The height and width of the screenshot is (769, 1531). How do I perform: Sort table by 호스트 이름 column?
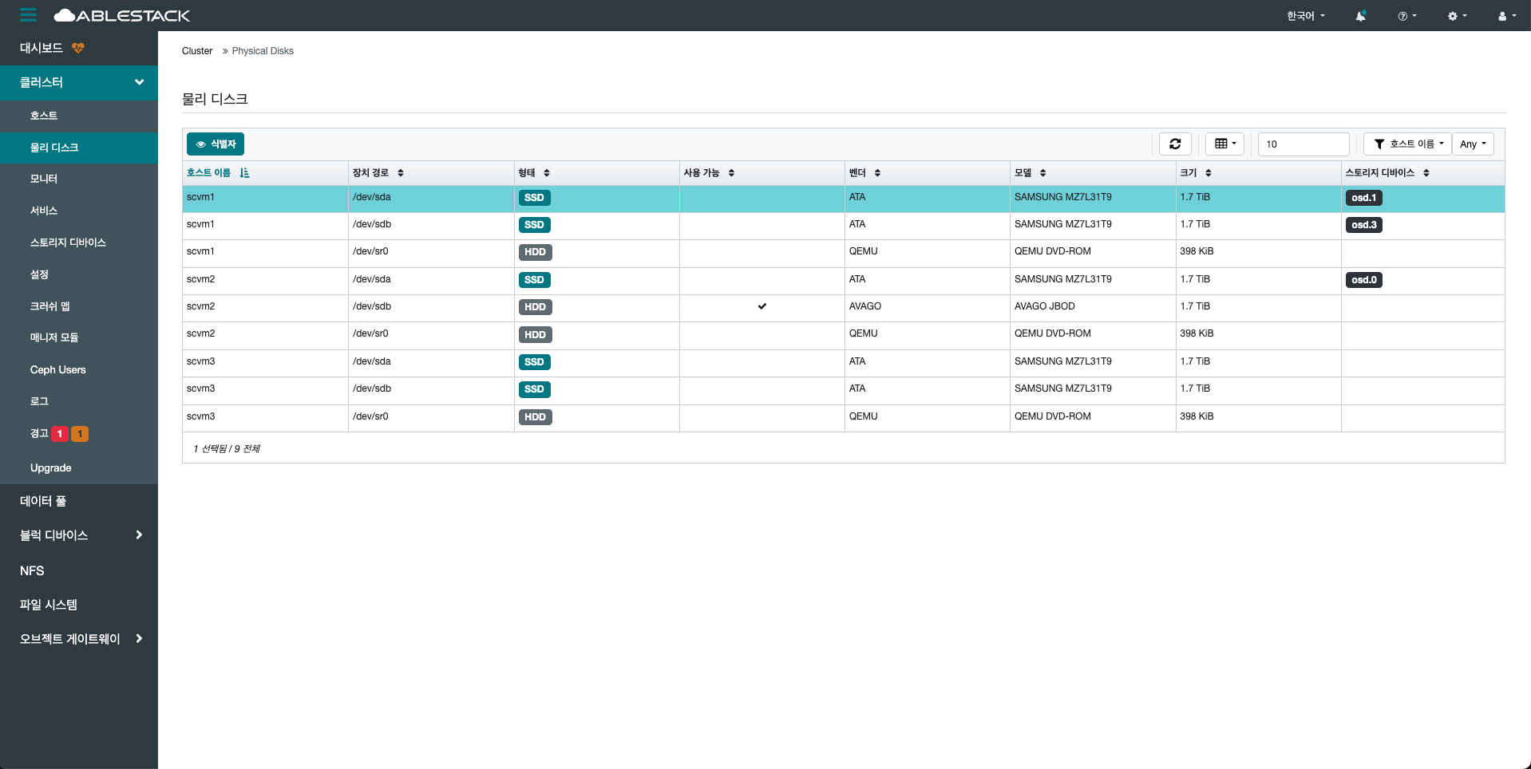[209, 173]
